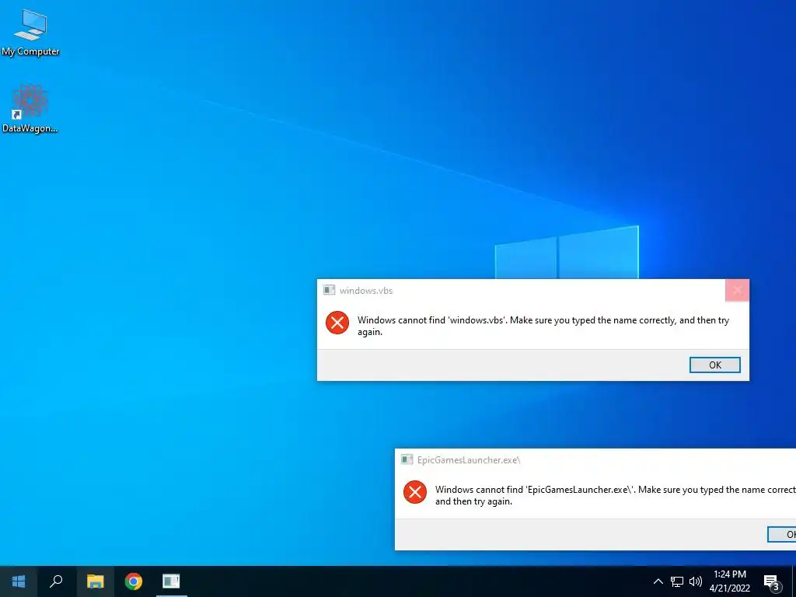Image resolution: width=796 pixels, height=597 pixels.
Task: Click the EpicGamesLauncher.exe\ title bar text
Action: pos(469,460)
